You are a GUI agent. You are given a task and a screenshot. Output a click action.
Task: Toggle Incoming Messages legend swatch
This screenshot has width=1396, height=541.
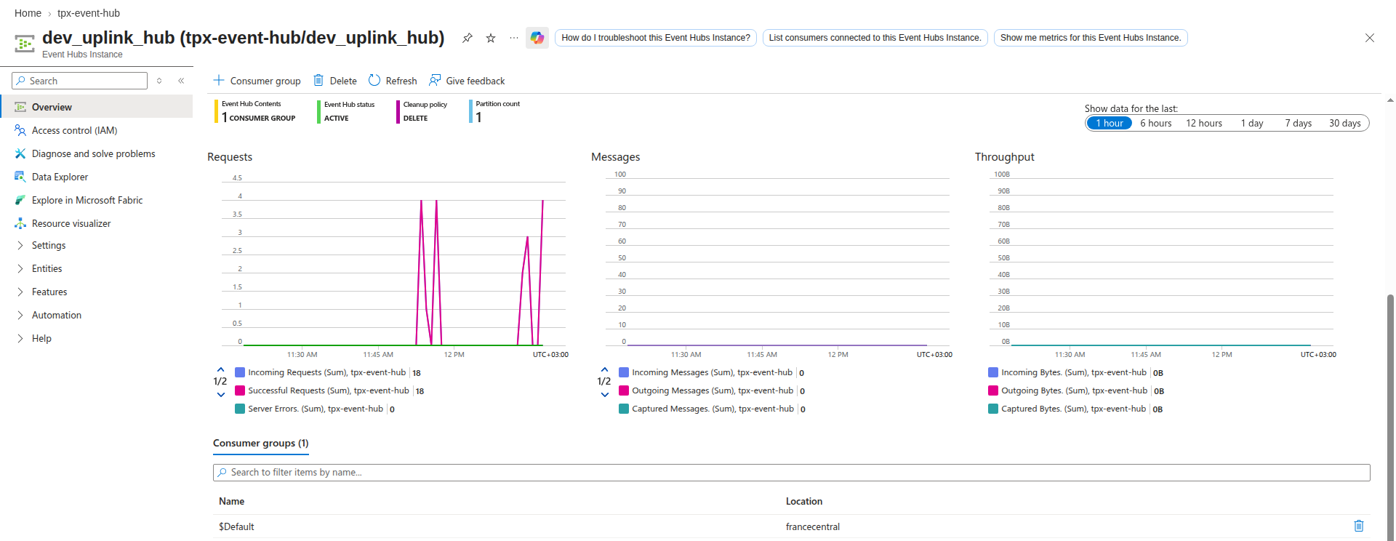point(624,372)
